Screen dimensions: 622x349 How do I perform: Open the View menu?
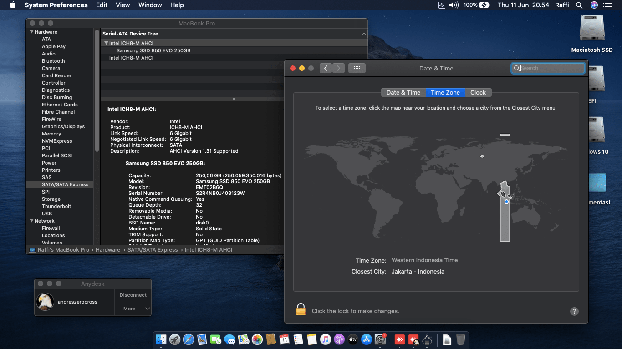123,5
